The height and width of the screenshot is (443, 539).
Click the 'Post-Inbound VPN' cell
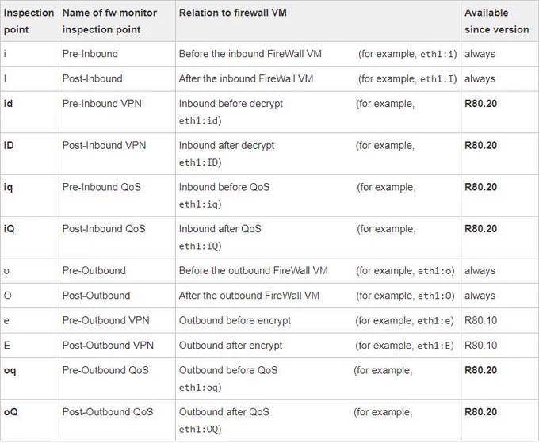(x=104, y=145)
